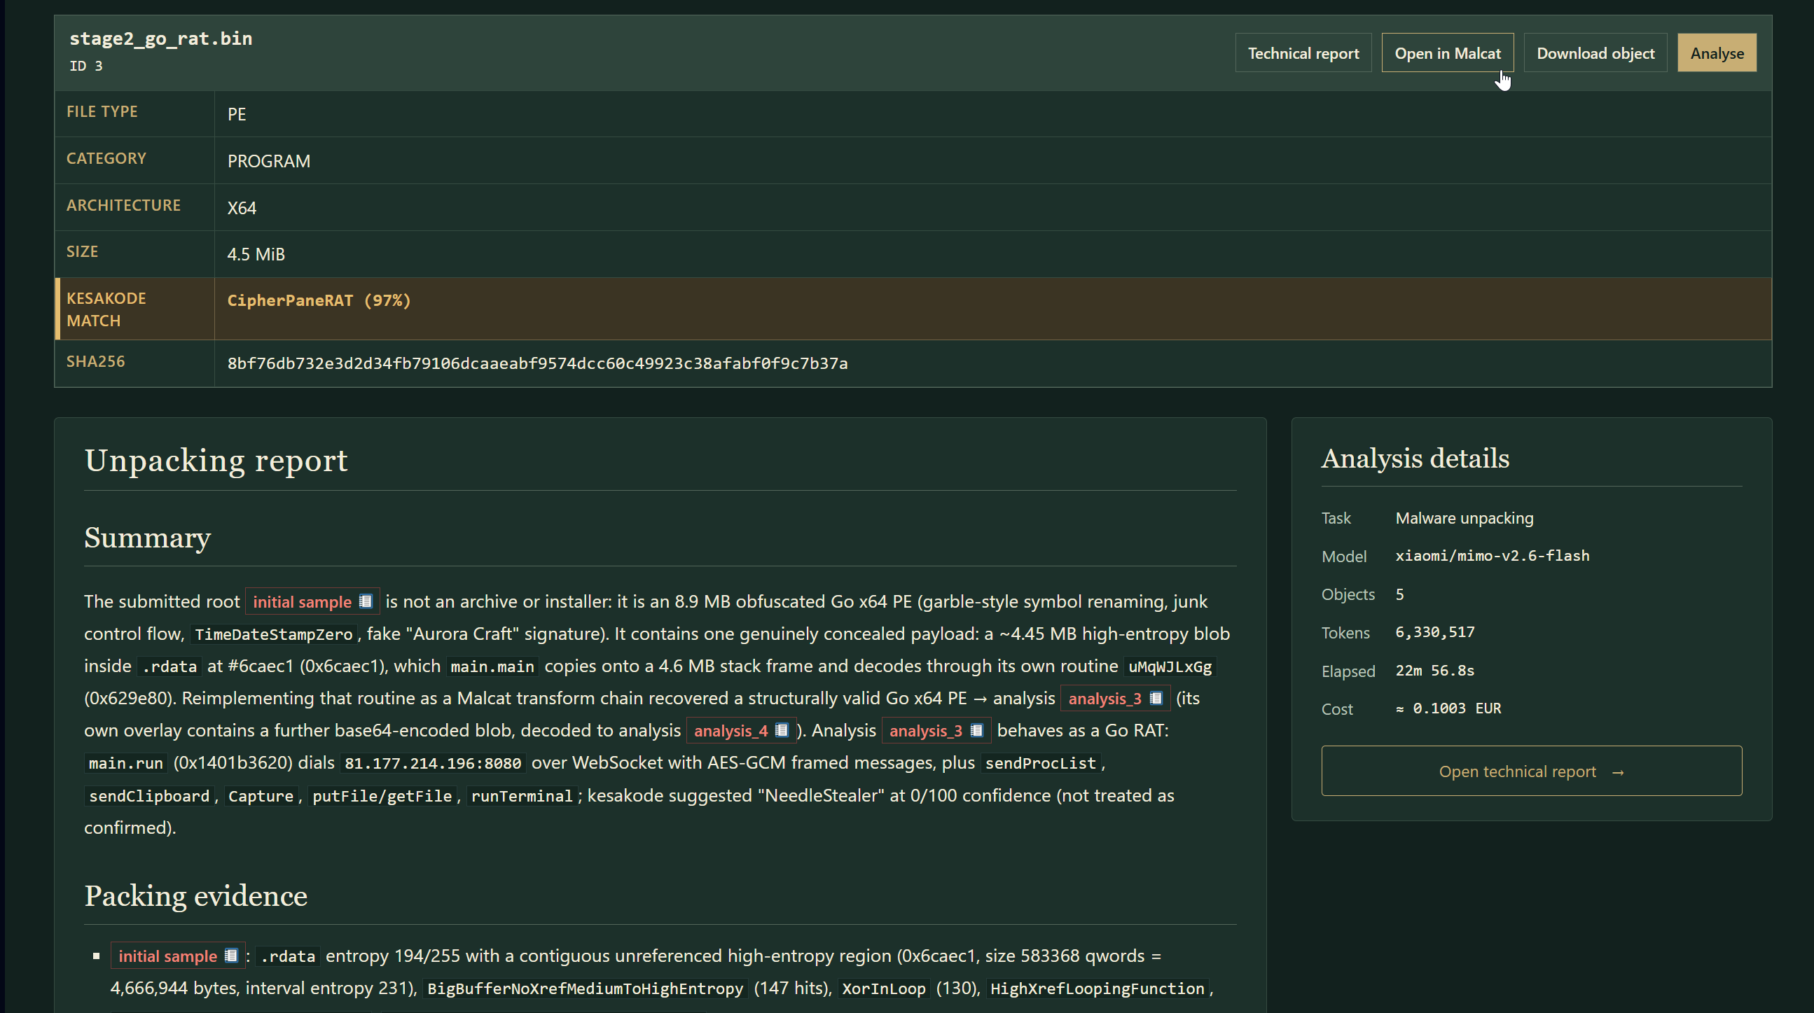
Task: Click document icon beside Packing evidence initial sample
Action: pyautogui.click(x=231, y=956)
